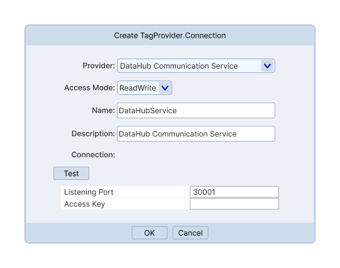Click the empty Access Key field
This screenshot has width=340, height=268.
(x=234, y=204)
